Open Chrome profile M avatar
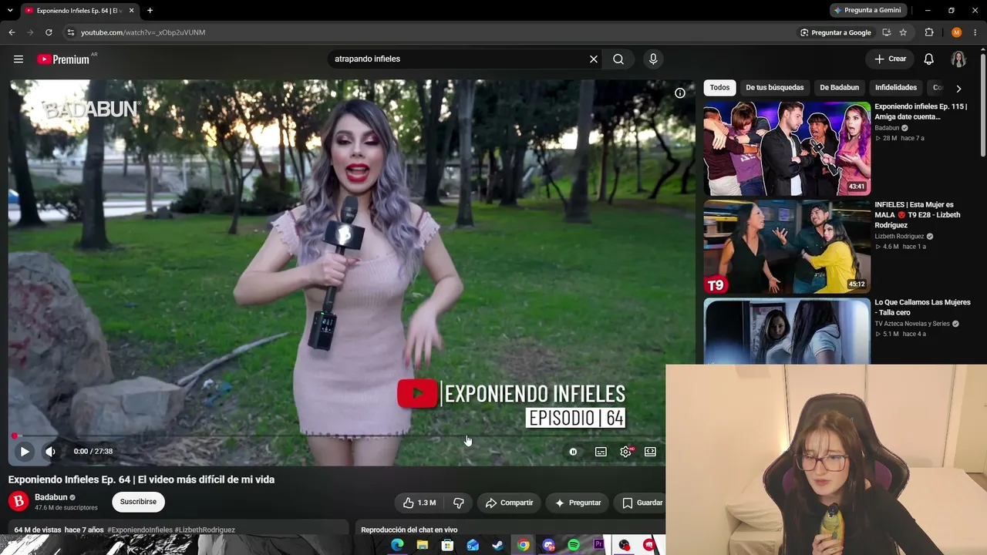 [957, 32]
